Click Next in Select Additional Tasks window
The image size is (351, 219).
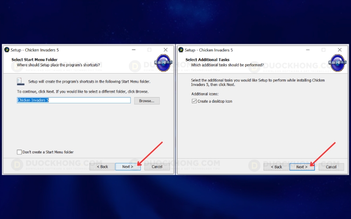[302, 167]
